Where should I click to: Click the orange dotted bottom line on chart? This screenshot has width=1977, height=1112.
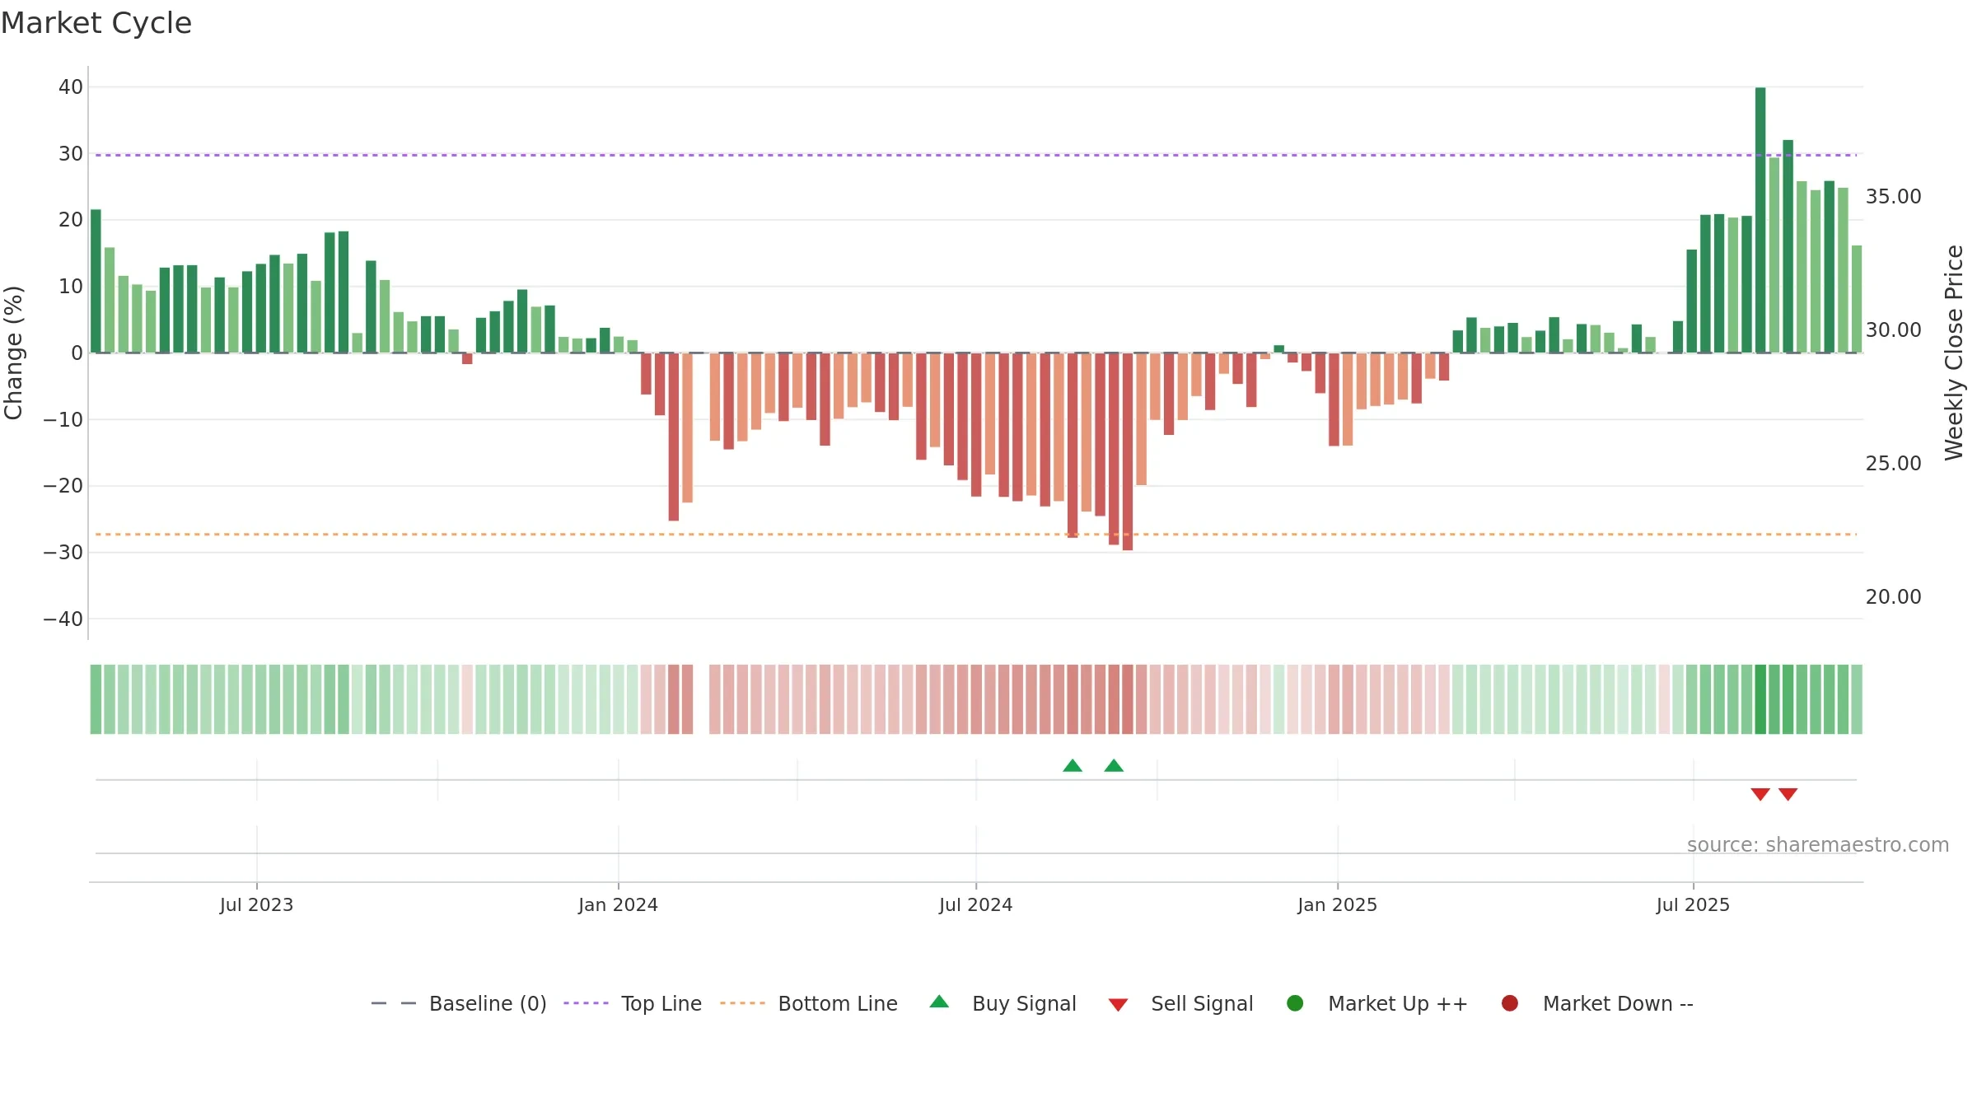point(976,535)
